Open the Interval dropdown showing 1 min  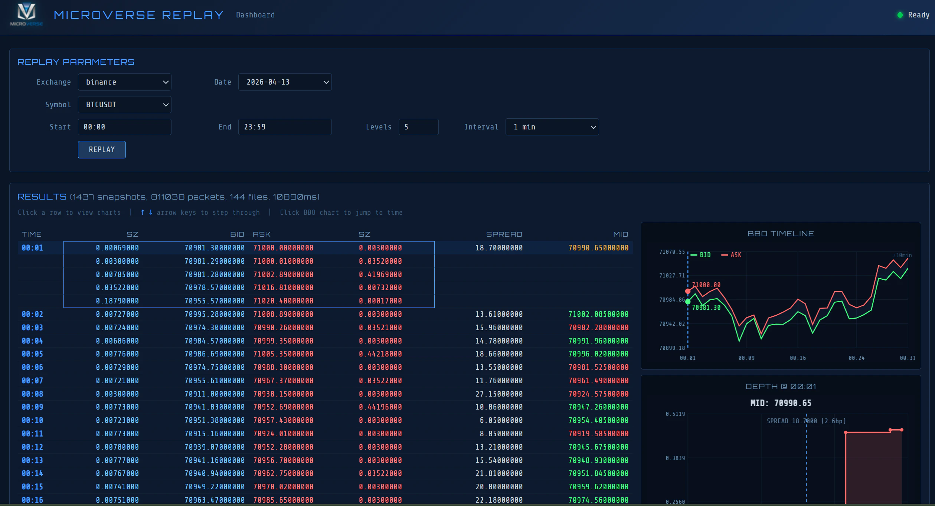pos(552,127)
